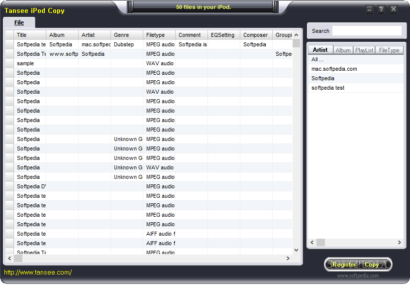This screenshot has width=410, height=285.
Task: Click the '50 files in your iPod.' status display
Action: [203, 7]
